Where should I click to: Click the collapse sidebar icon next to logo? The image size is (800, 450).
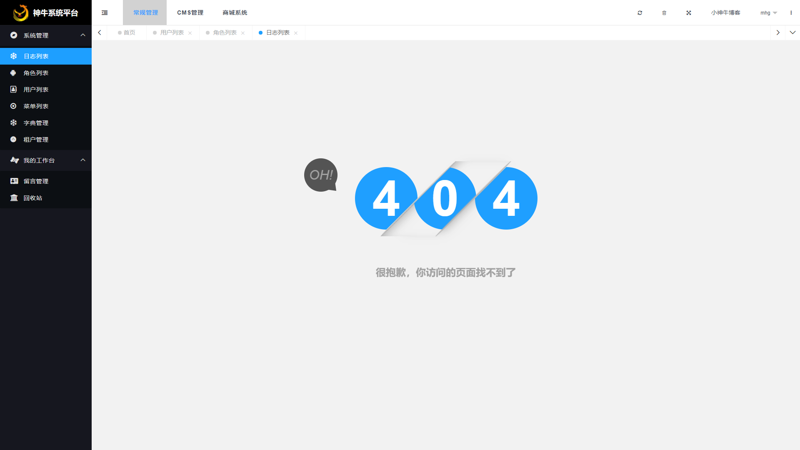(104, 12)
